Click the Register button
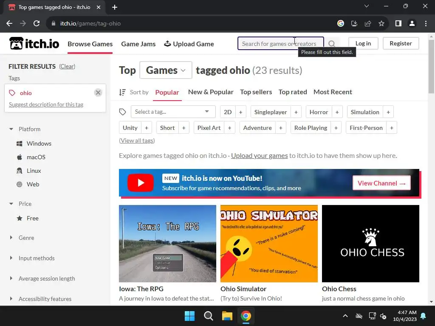Viewport: 435px width, 326px height. point(401,43)
